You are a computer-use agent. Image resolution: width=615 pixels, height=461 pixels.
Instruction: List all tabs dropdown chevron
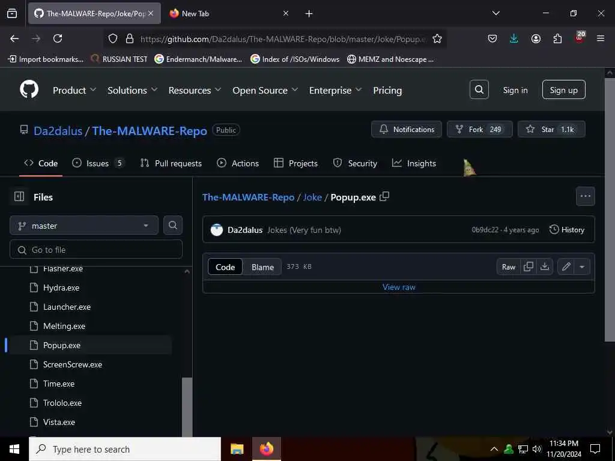[x=496, y=13]
